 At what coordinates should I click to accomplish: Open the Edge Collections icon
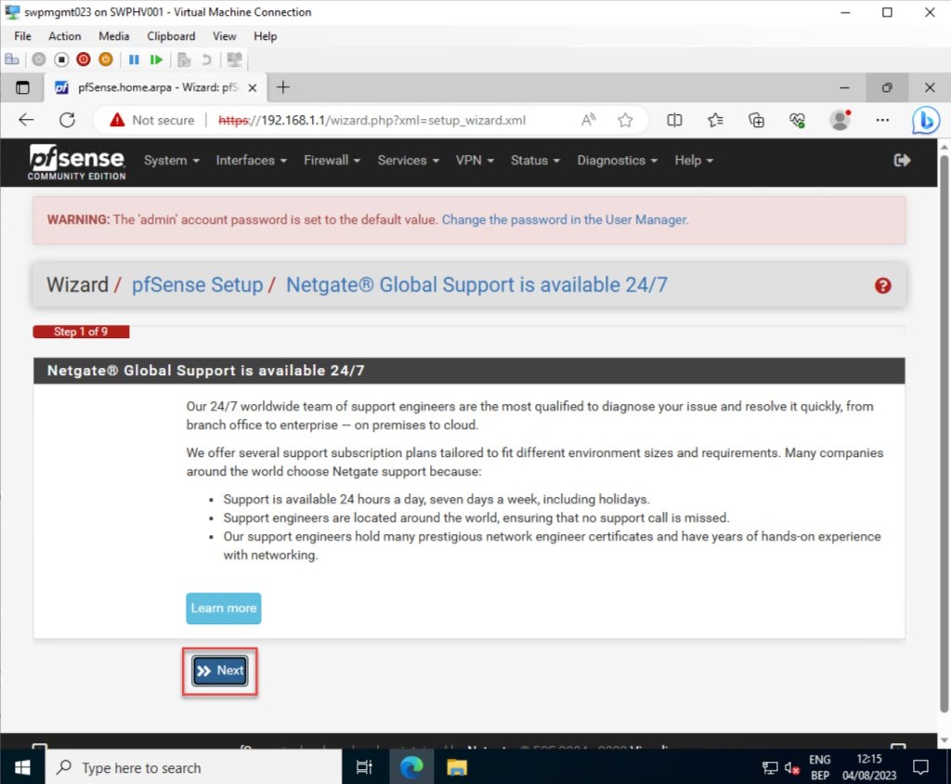757,120
